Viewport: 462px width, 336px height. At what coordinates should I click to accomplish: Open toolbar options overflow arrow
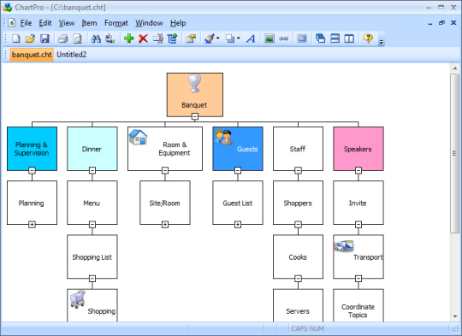click(x=382, y=42)
